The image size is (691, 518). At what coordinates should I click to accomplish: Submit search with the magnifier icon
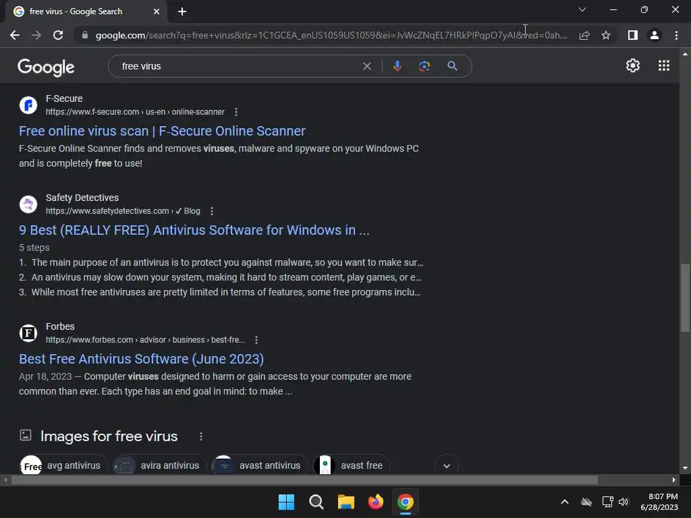point(452,66)
